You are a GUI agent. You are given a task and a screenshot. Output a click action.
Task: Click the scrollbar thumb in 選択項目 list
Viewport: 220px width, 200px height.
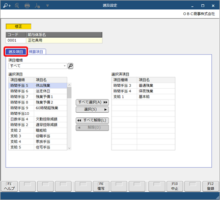click(x=69, y=92)
